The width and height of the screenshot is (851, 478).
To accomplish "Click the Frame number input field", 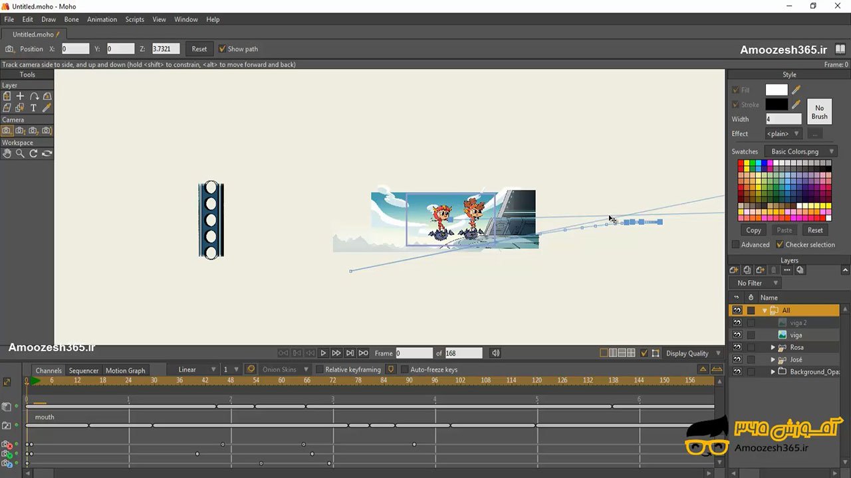I will click(414, 353).
